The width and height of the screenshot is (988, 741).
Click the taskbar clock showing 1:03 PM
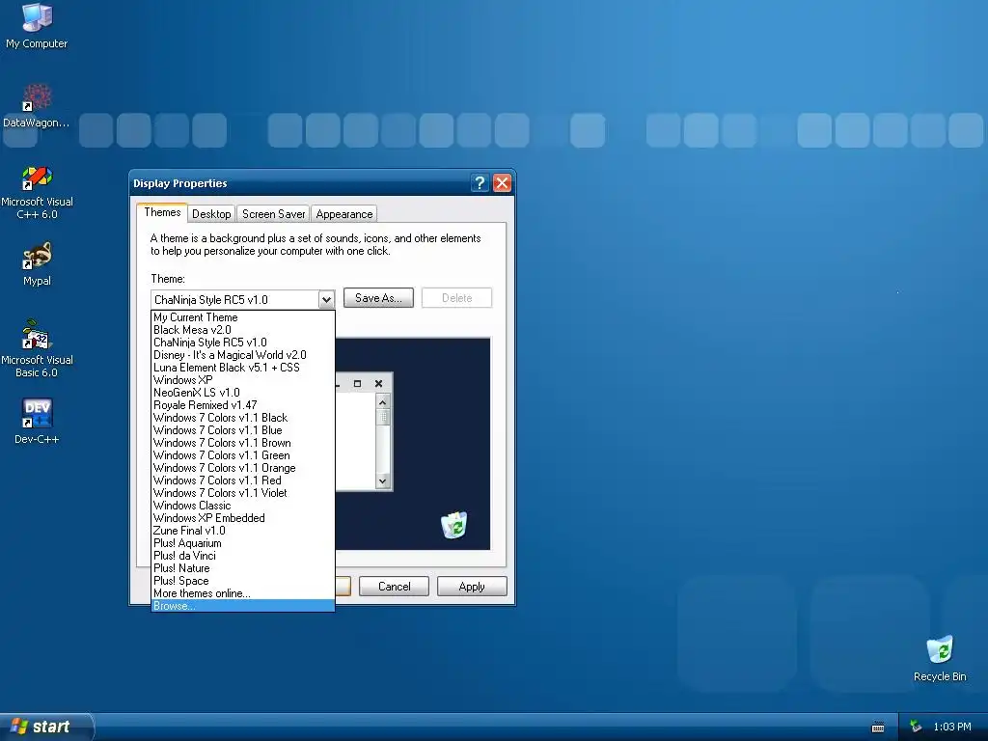pos(952,727)
